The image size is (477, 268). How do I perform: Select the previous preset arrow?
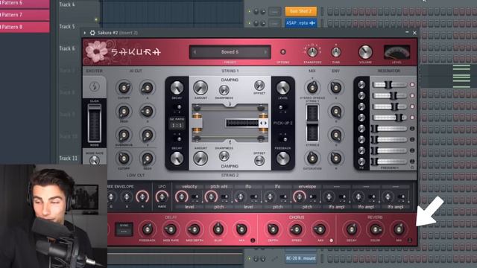point(195,52)
